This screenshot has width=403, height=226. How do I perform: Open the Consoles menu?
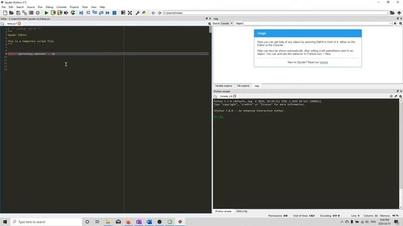(x=62, y=7)
